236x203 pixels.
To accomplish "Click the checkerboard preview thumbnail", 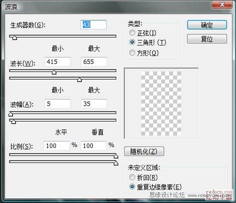I will coord(161,103).
